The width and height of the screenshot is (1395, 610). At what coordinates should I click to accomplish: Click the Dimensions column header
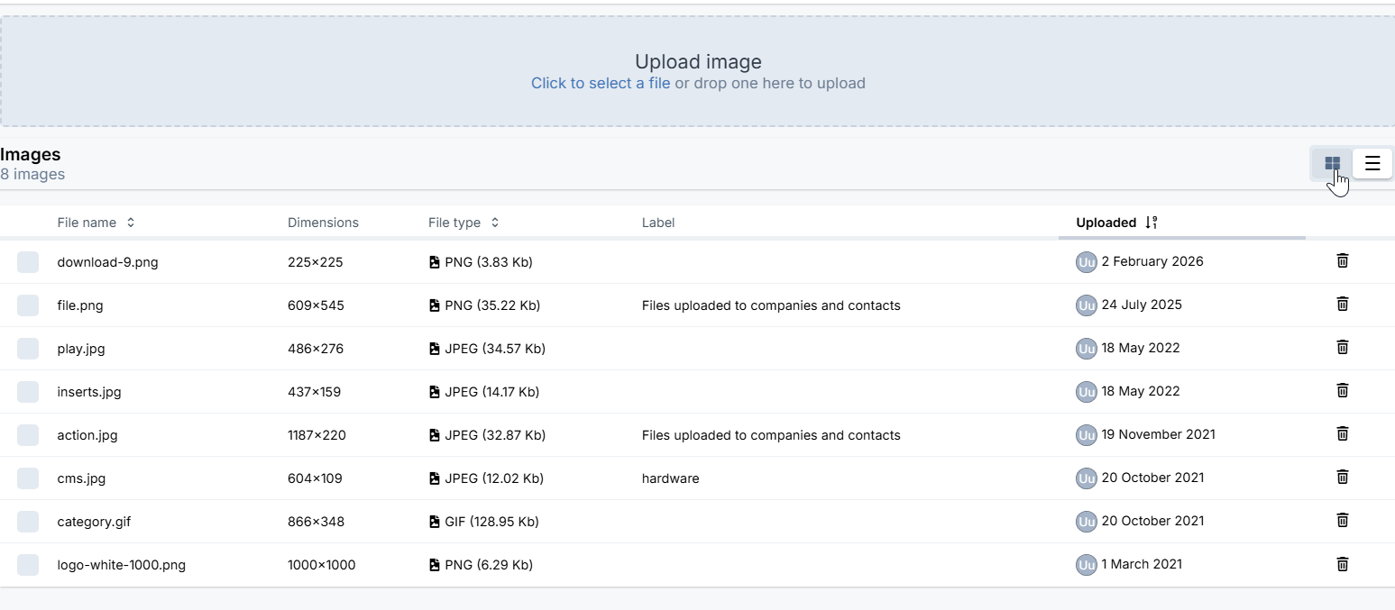point(323,223)
